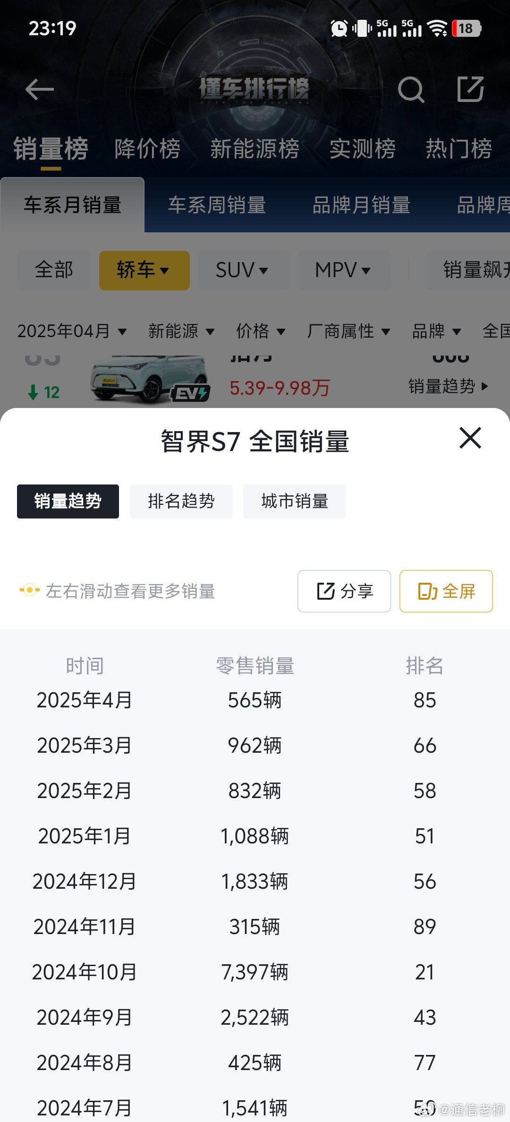
Task: Tap the Wi-Fi status icon
Action: tap(437, 28)
